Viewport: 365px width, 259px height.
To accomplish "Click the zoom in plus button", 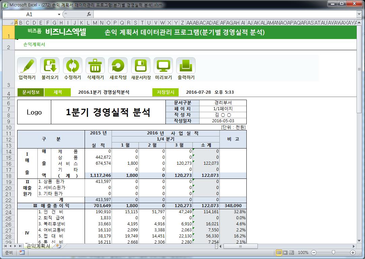I will (353, 253).
